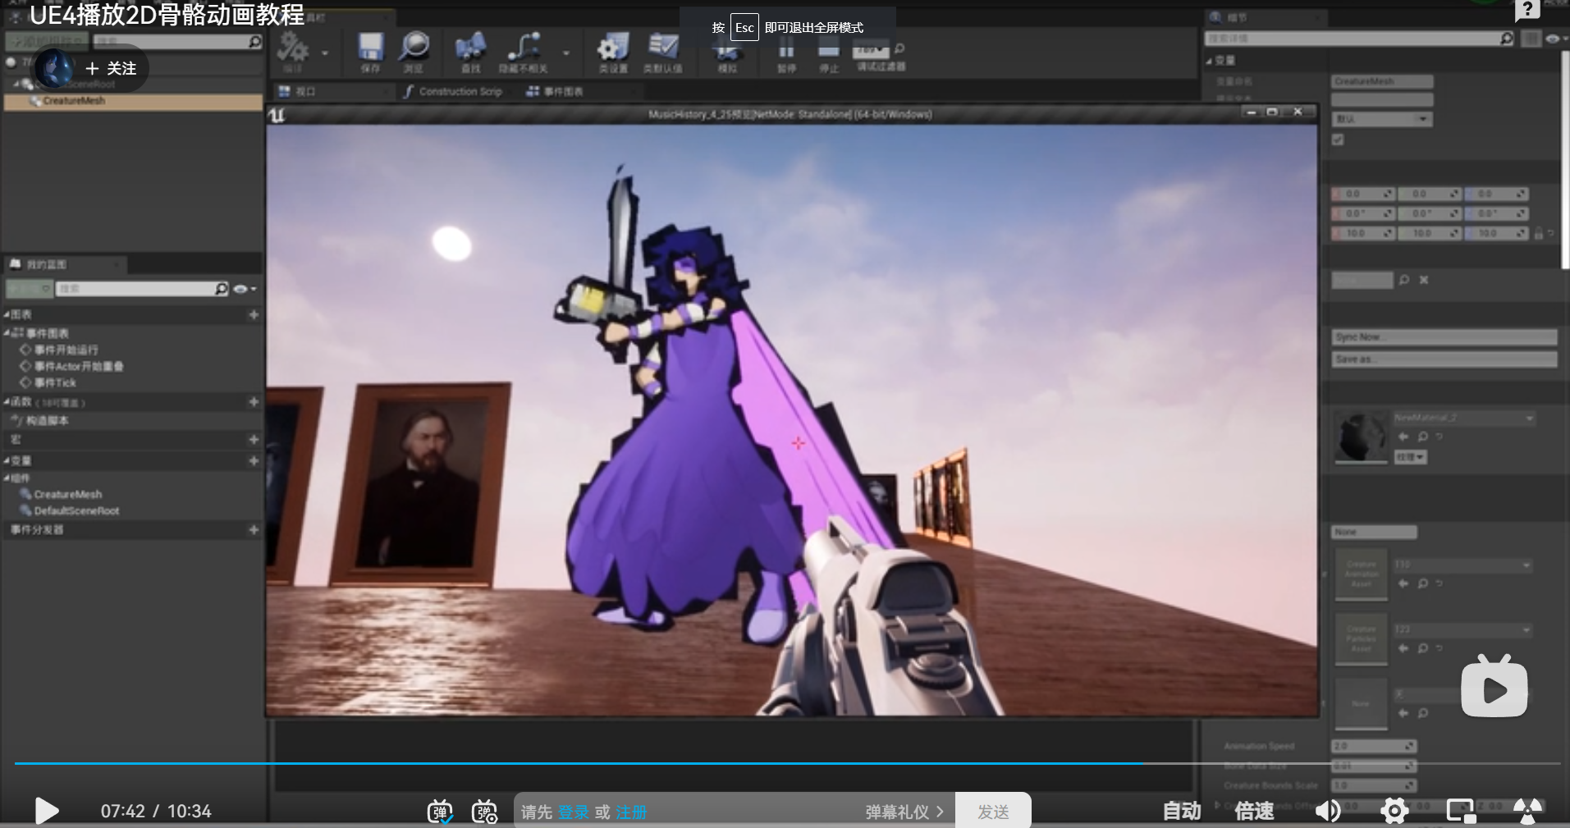
Task: Seek on the video progress bar
Action: 786,763
